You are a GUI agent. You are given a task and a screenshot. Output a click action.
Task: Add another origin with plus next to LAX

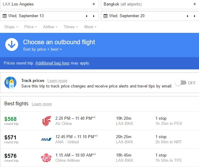94,4
